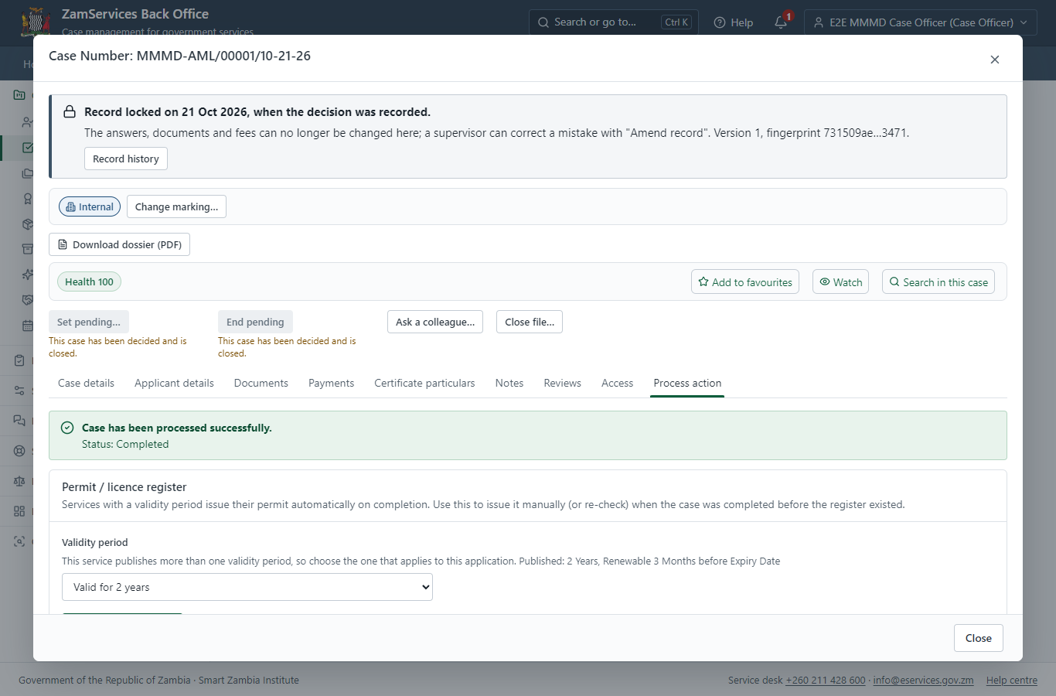Select the balance scales icon in the sidebar
The image size is (1056, 696).
[19, 481]
